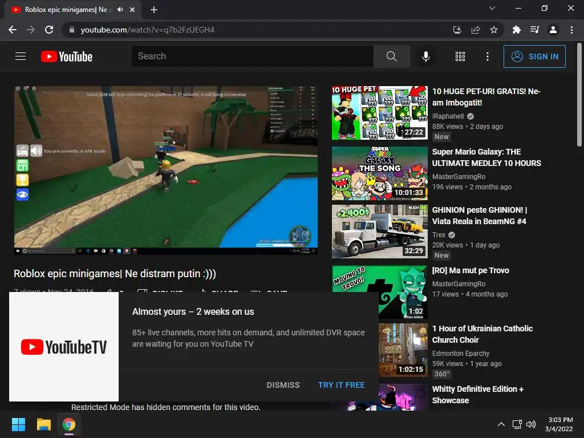Open GHINION peste GHINION video thumbnail

coord(379,232)
